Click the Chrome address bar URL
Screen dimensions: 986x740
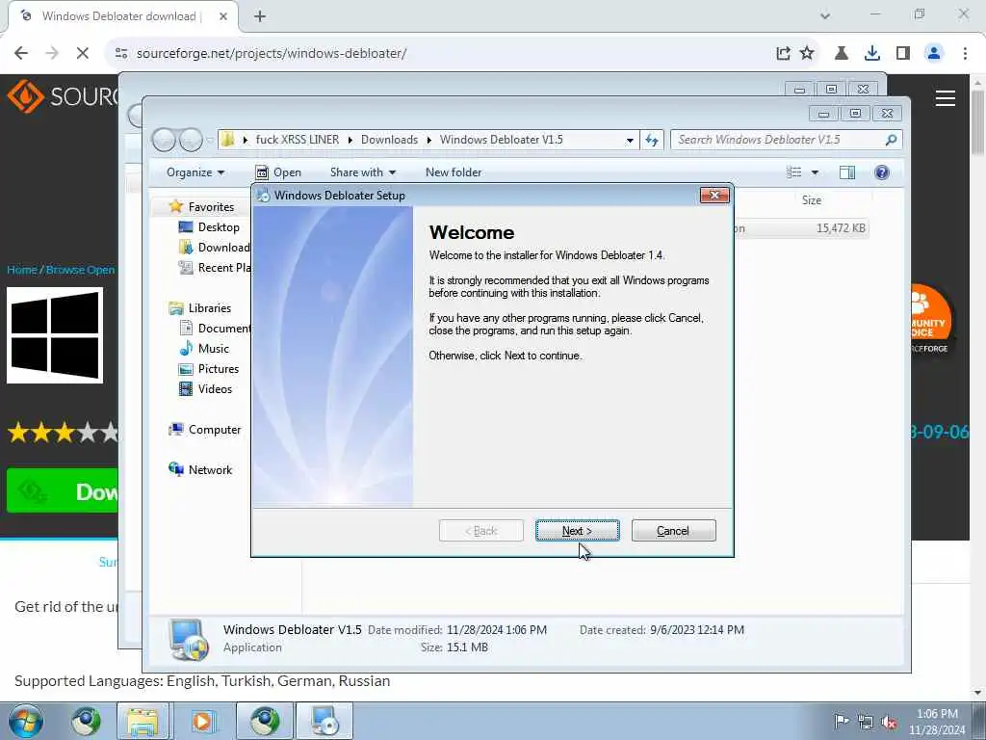coord(272,54)
